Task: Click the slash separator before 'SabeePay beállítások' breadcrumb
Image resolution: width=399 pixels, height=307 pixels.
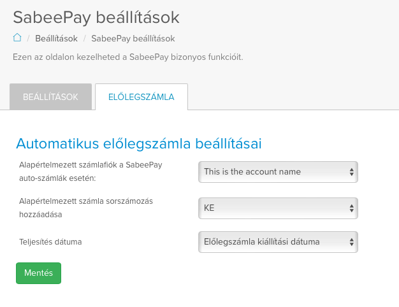Action: [x=85, y=38]
